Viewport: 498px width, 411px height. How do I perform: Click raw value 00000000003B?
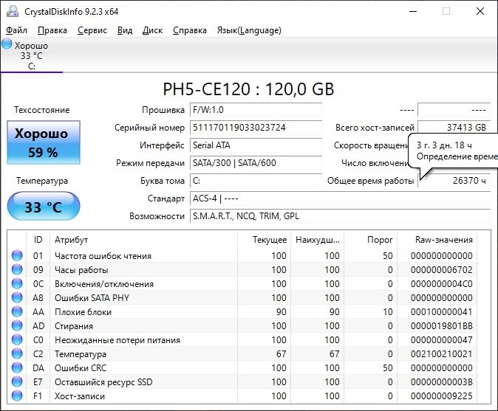point(441,382)
